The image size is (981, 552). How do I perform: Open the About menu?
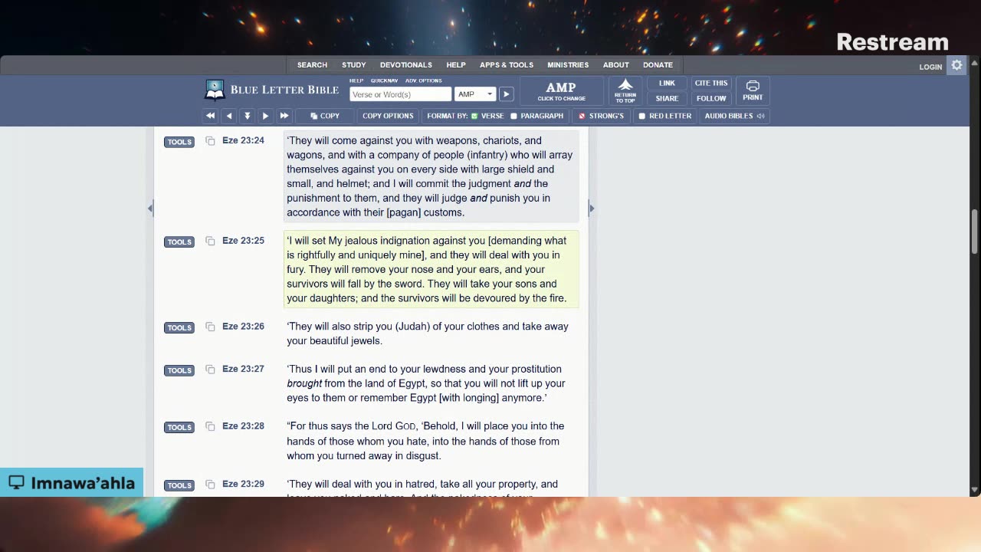click(615, 65)
